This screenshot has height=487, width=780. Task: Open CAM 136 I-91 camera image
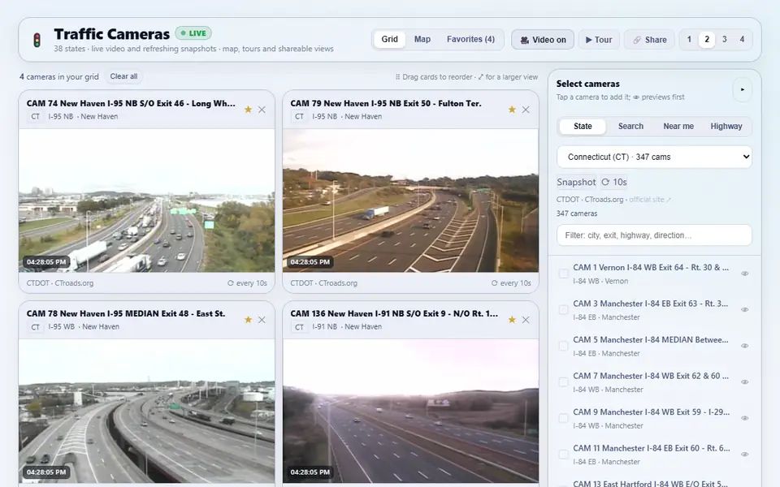(410, 411)
